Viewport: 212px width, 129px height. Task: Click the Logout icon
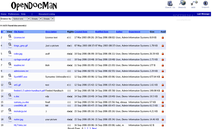click(x=206, y=4)
